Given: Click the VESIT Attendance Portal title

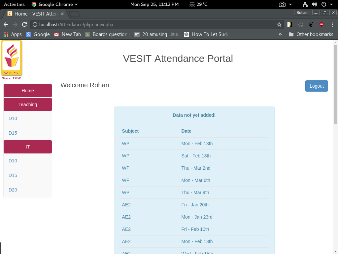Looking at the screenshot, I should (x=178, y=59).
